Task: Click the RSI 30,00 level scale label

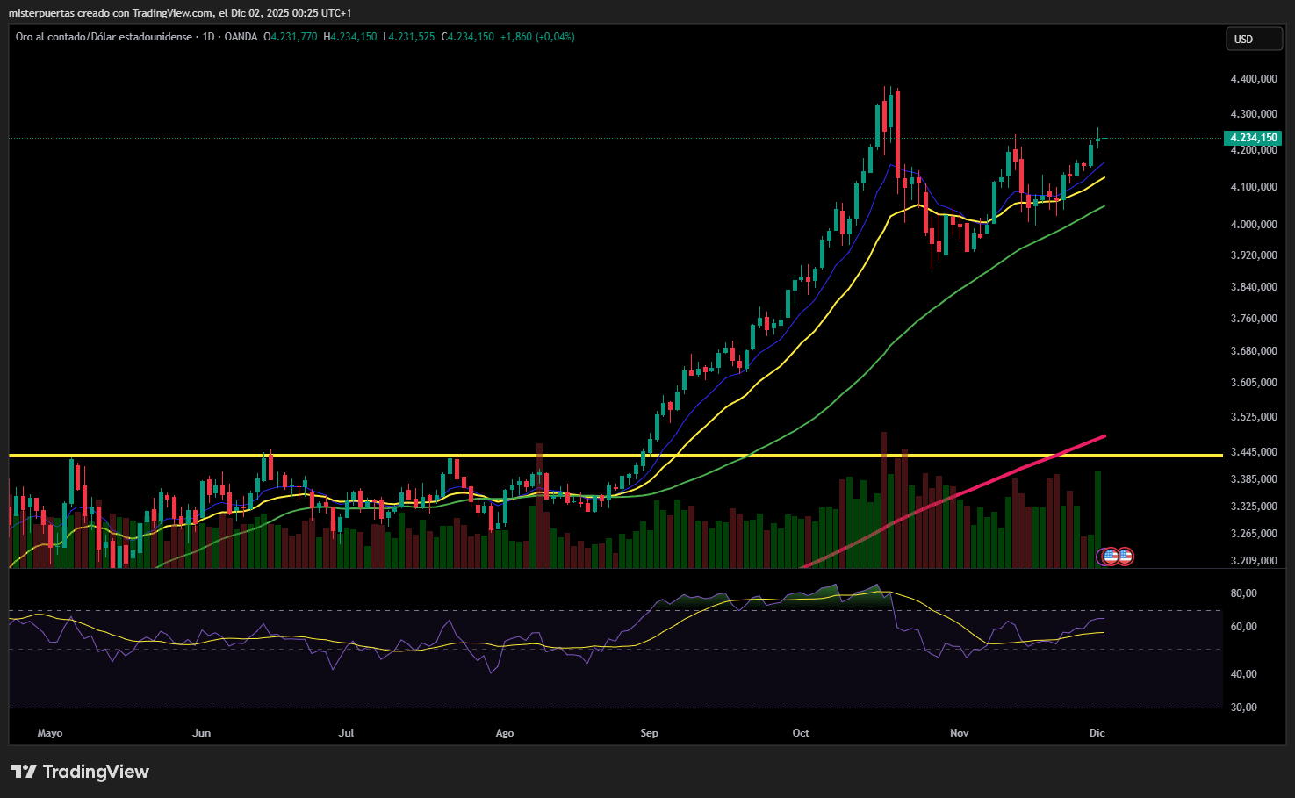Action: 1243,708
